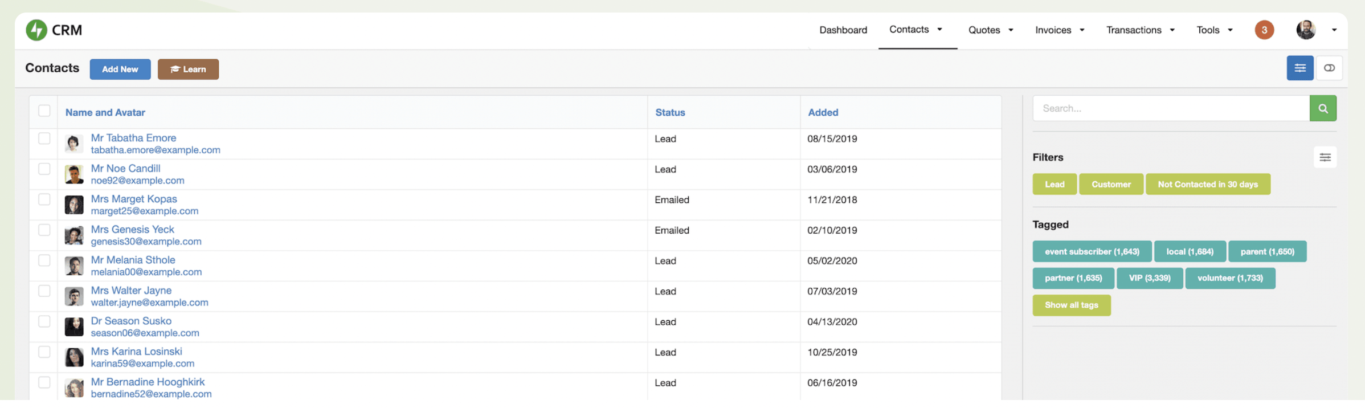The image size is (1365, 408).
Task: Filter by local tag
Action: click(1190, 252)
